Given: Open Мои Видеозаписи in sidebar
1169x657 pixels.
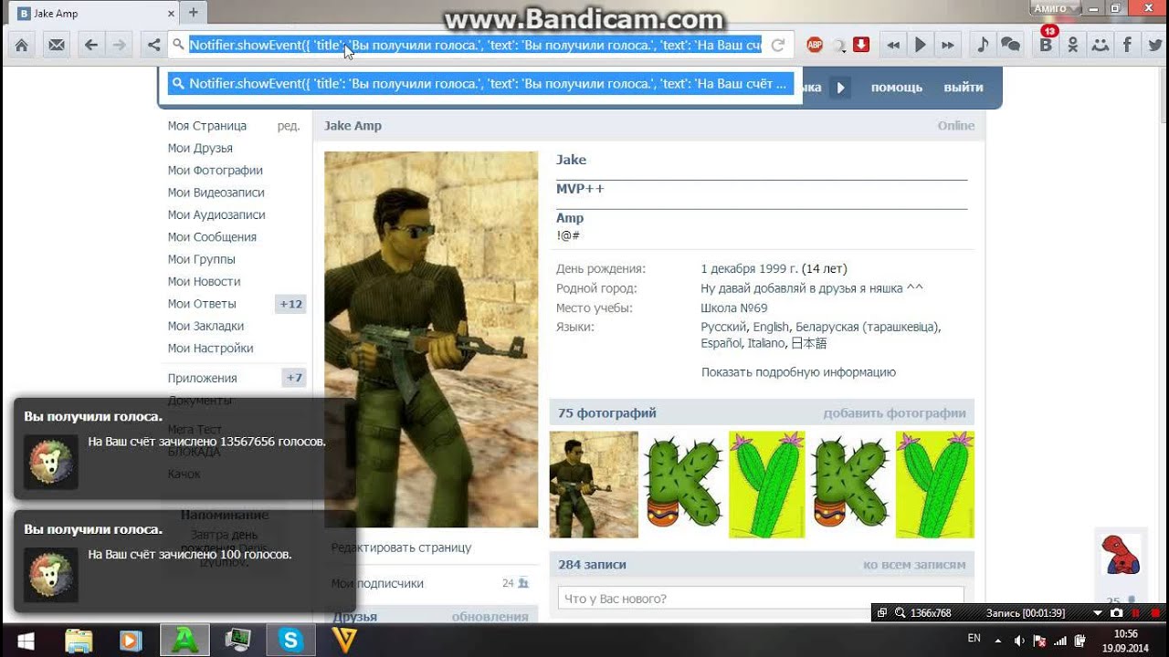Looking at the screenshot, I should pyautogui.click(x=216, y=193).
